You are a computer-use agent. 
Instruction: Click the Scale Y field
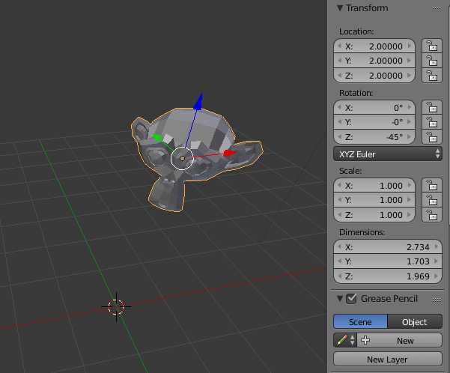pos(374,200)
